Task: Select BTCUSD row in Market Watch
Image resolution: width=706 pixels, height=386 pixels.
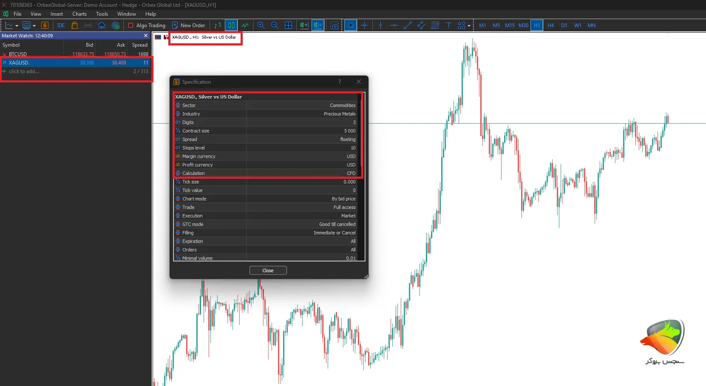Action: 18,54
